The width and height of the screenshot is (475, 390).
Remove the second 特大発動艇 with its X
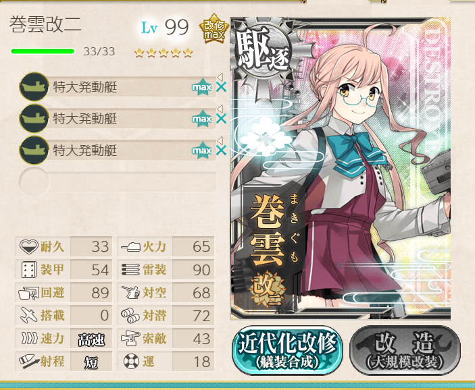(x=222, y=119)
